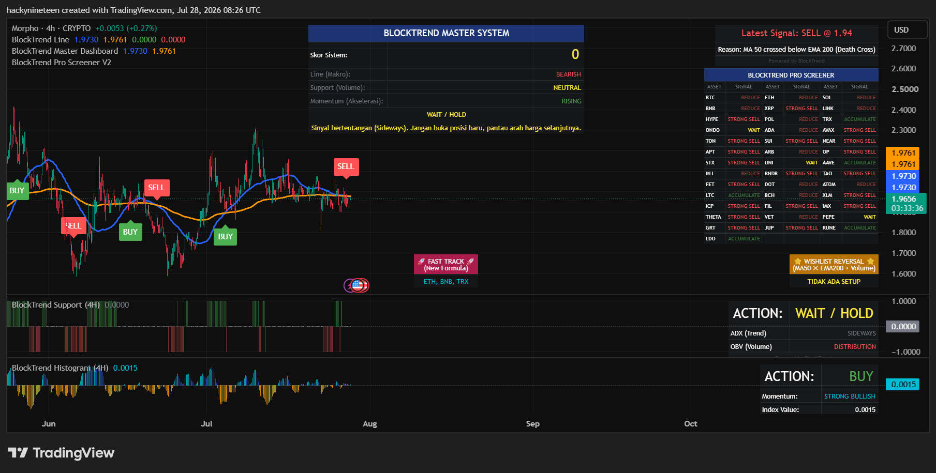Click the 03:33:36 countdown timer label
Viewport: 936px width, 473px height.
point(907,208)
